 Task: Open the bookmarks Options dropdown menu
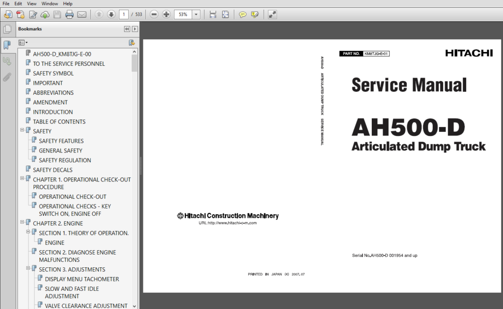[x=23, y=43]
